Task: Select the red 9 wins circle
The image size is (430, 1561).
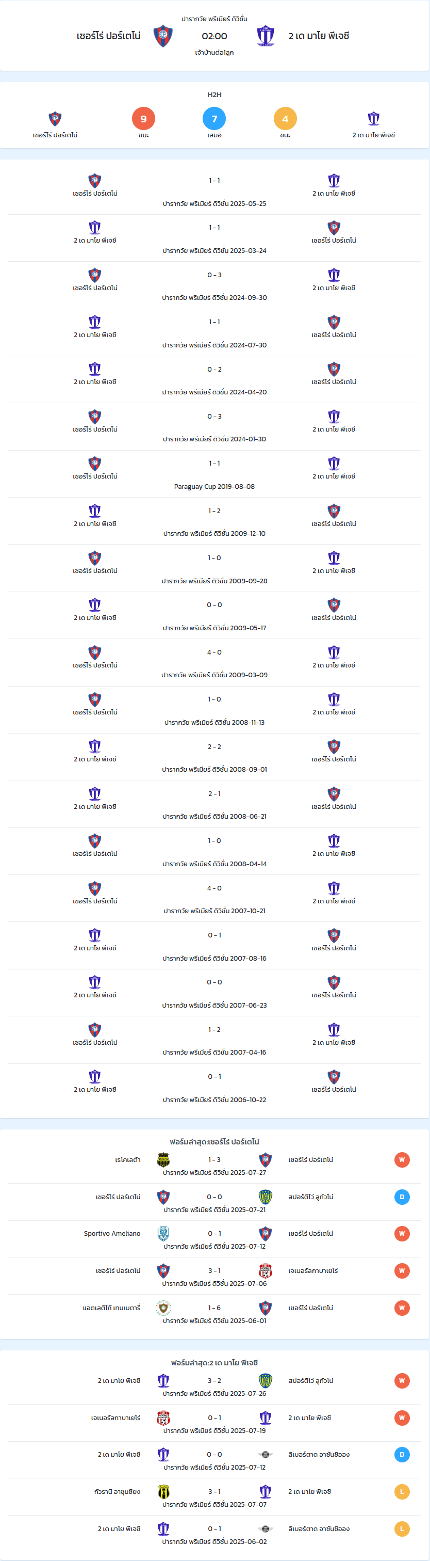Action: tap(143, 119)
